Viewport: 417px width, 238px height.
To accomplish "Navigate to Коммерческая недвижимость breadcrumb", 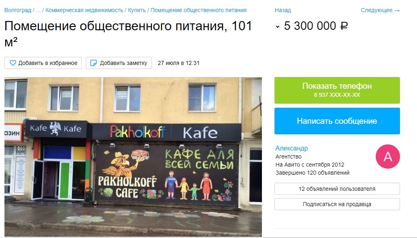I will tap(84, 10).
